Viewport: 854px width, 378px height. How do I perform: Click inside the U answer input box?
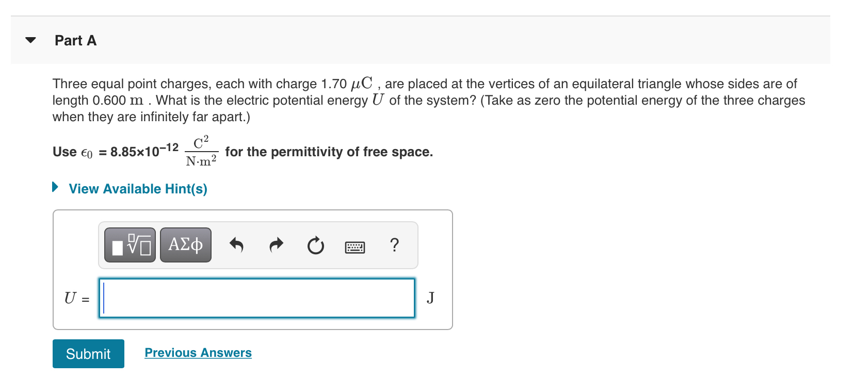257,298
